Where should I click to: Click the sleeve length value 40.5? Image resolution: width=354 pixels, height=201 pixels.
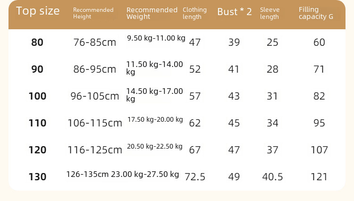pyautogui.click(x=272, y=177)
